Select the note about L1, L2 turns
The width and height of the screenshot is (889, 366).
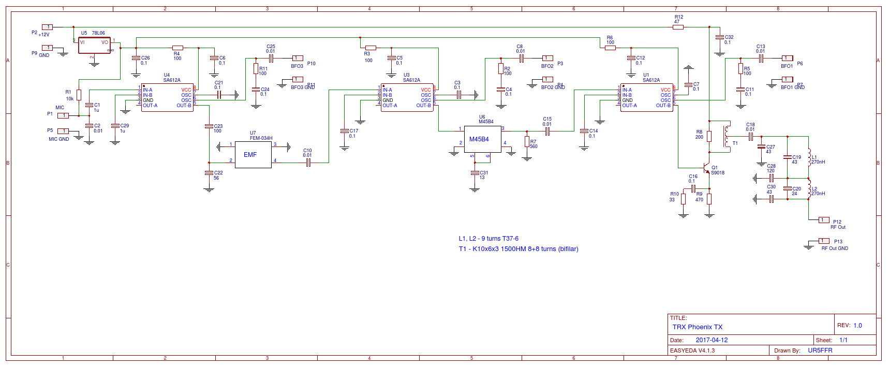pos(488,239)
